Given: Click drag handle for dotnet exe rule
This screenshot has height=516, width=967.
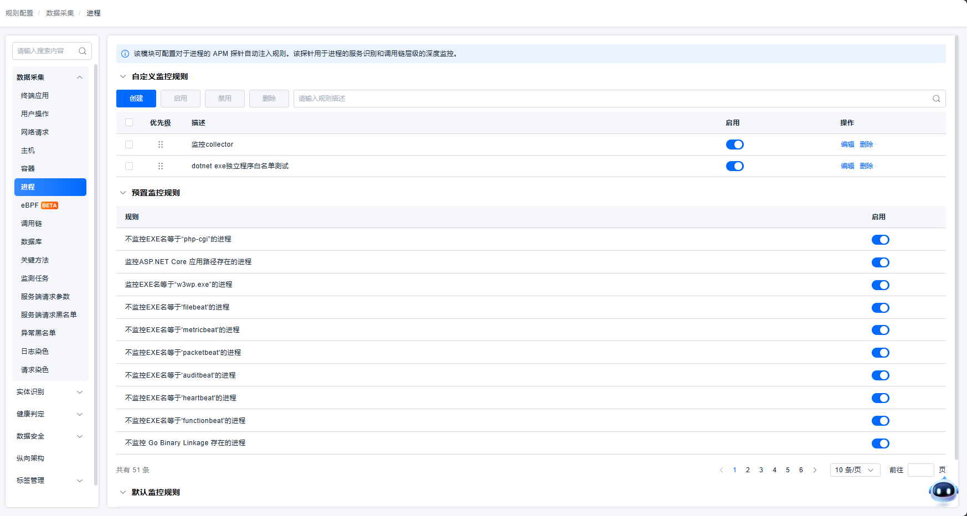Looking at the screenshot, I should (161, 166).
